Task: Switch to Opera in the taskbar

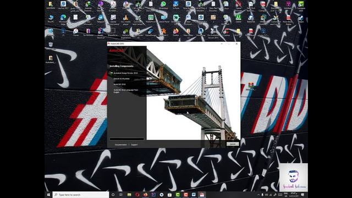Action: point(137,195)
